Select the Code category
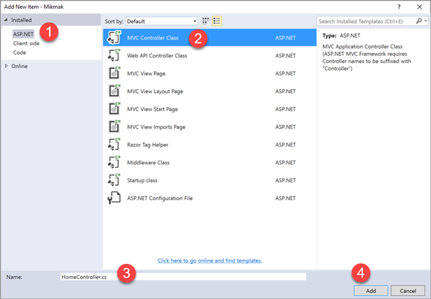Image resolution: width=431 pixels, height=299 pixels. (19, 52)
